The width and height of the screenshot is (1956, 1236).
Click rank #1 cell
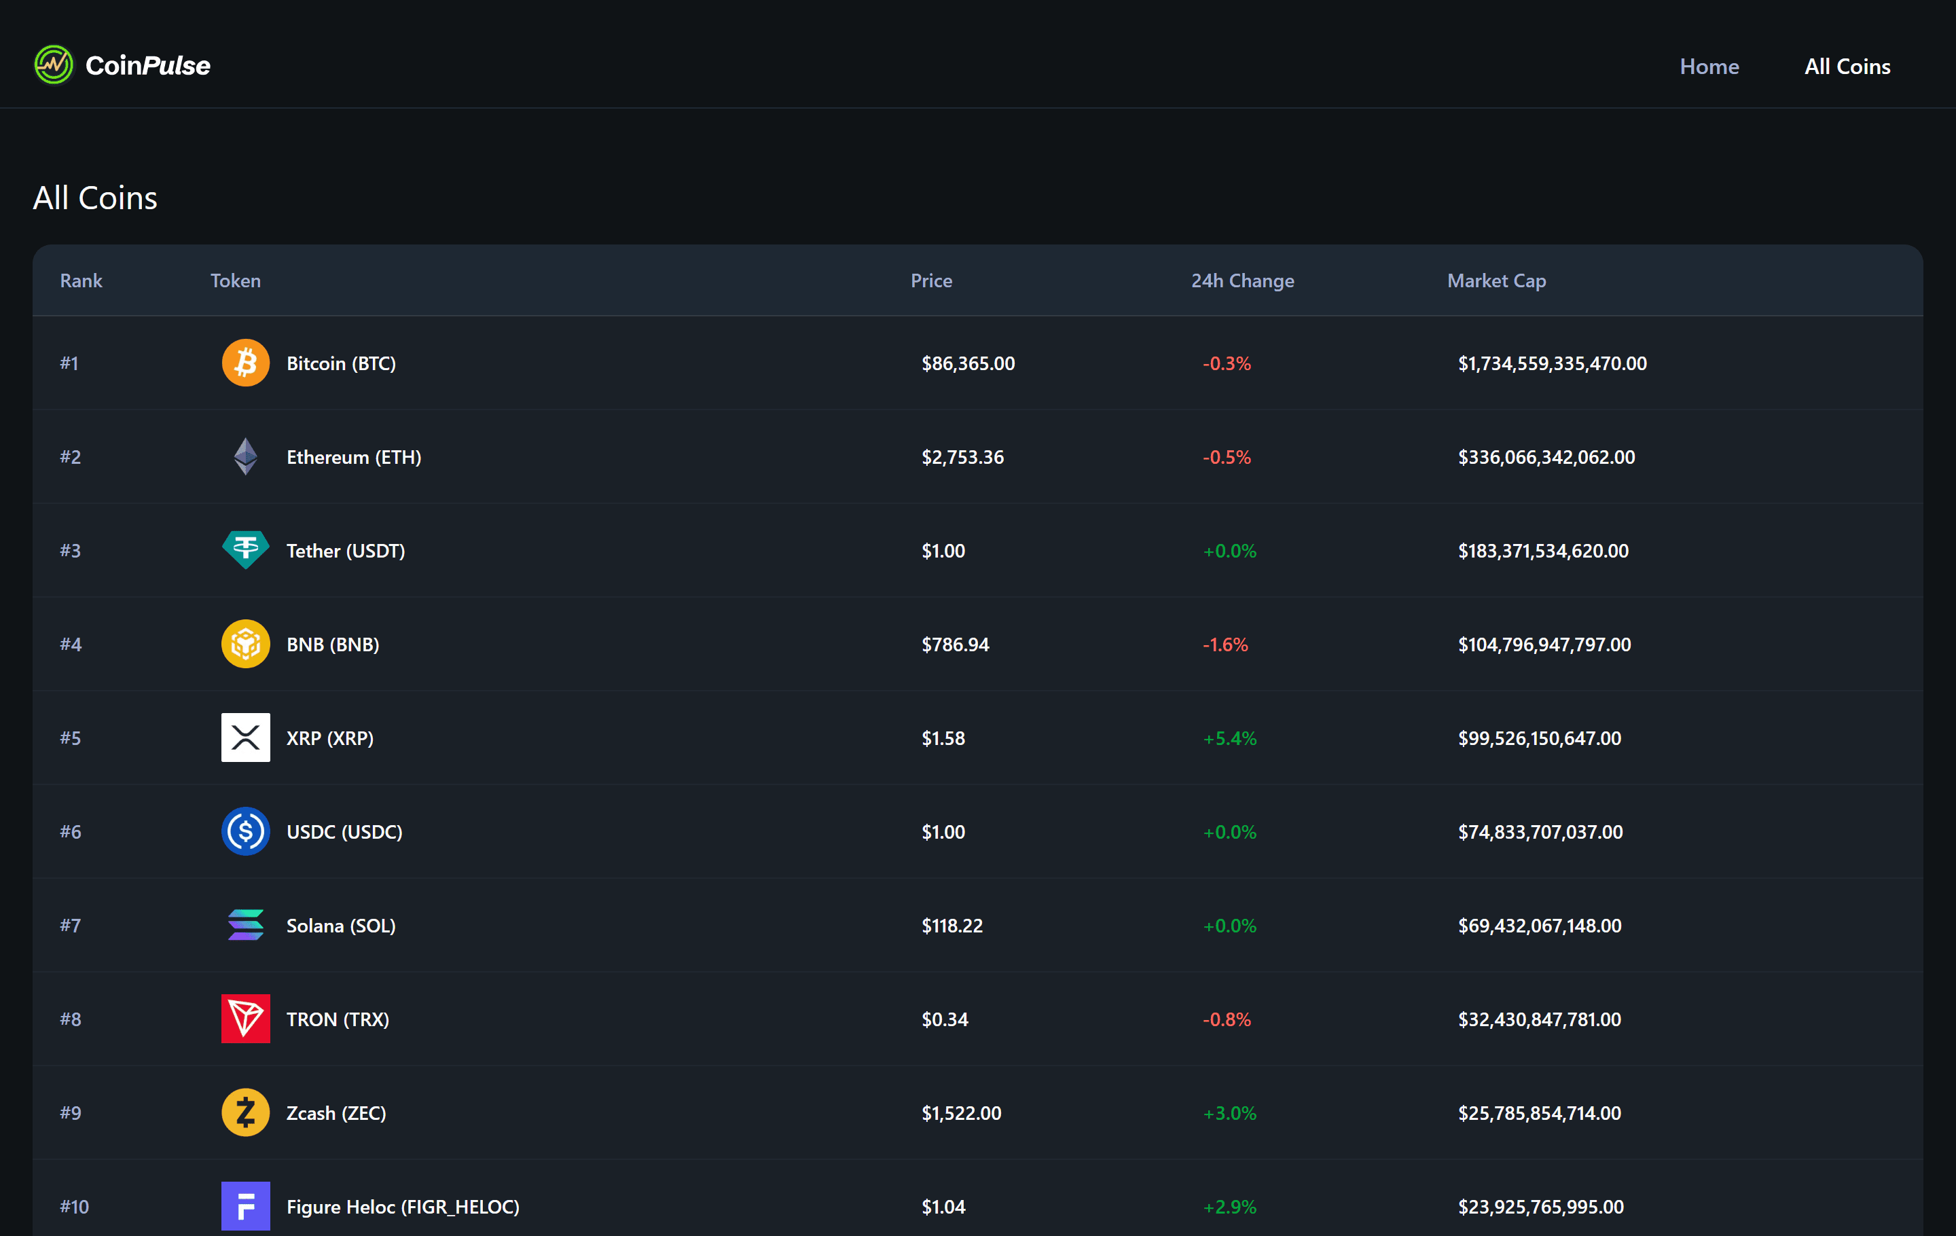[x=69, y=363]
